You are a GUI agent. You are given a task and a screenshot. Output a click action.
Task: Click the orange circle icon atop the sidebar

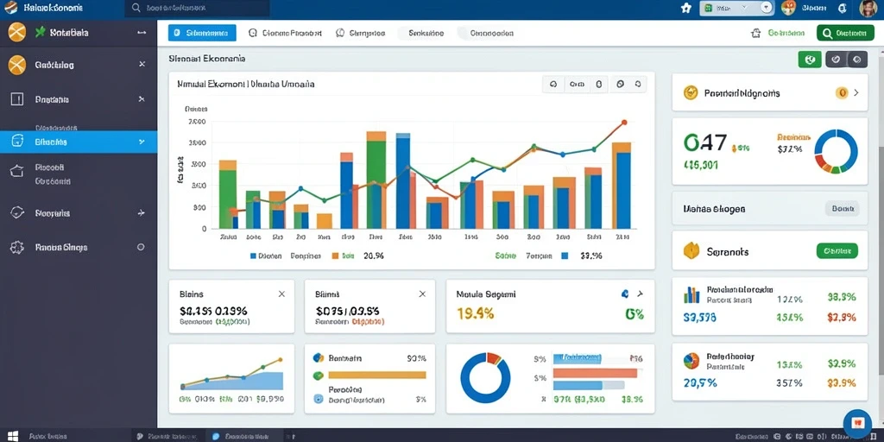coord(17,33)
